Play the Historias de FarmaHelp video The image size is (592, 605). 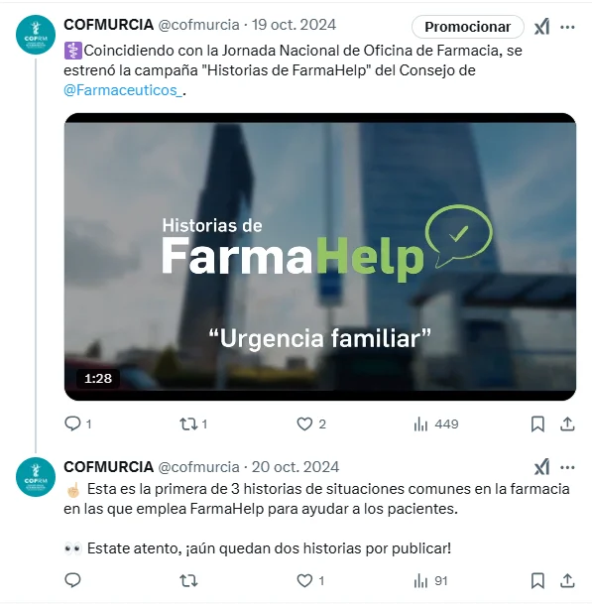320,257
